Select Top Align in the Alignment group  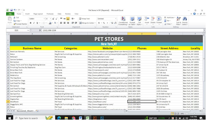pos(61,19)
